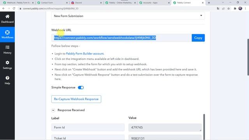Click the 'Value' column heading

[x=132, y=118]
